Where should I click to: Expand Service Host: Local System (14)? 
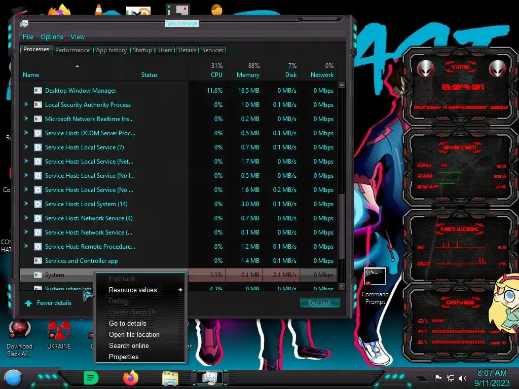click(x=26, y=204)
